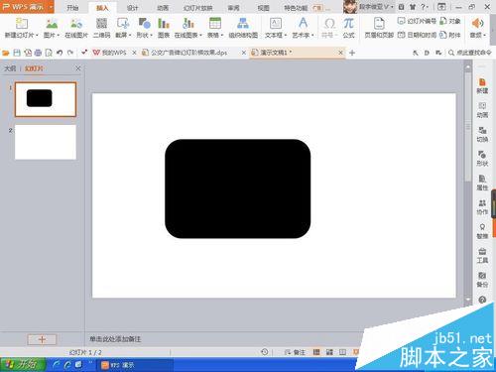Switch to the Animation (动画) ribbon tab

[163, 8]
